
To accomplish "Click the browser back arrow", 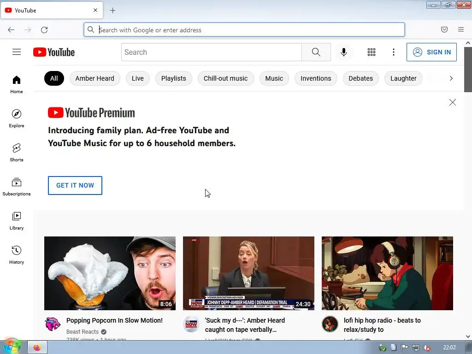I will point(11,30).
